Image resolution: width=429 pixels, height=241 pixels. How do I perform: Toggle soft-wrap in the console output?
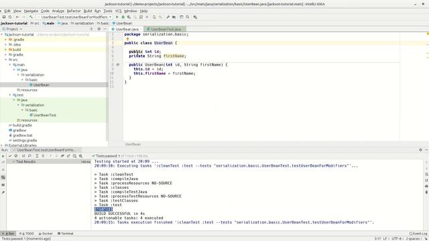[x=426, y=174]
